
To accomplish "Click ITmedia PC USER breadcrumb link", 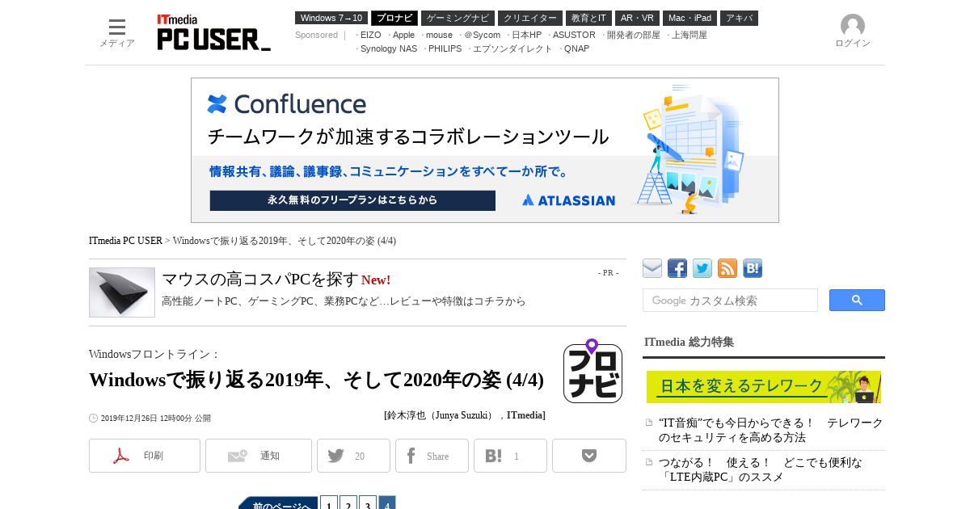I will click(x=125, y=241).
